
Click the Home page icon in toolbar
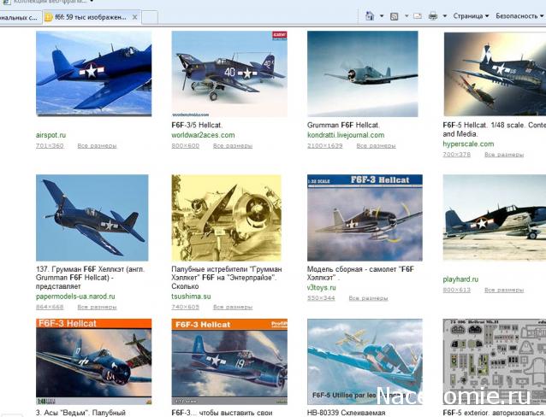[x=369, y=16]
